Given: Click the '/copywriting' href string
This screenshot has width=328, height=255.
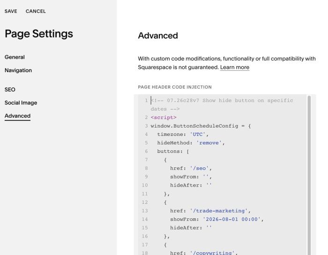Looking at the screenshot, I should (x=212, y=253).
